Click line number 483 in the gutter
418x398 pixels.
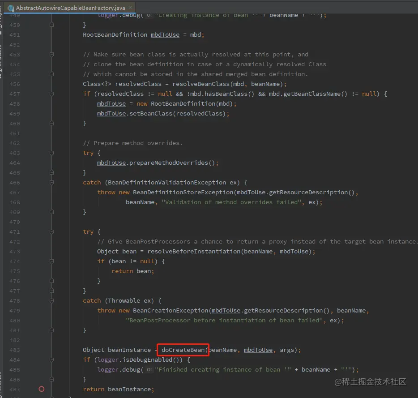pyautogui.click(x=15, y=350)
